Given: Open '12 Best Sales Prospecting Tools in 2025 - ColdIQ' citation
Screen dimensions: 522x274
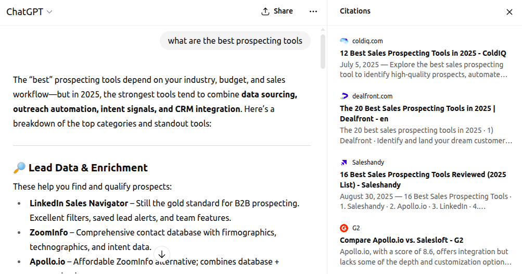Looking at the screenshot, I should coord(423,53).
